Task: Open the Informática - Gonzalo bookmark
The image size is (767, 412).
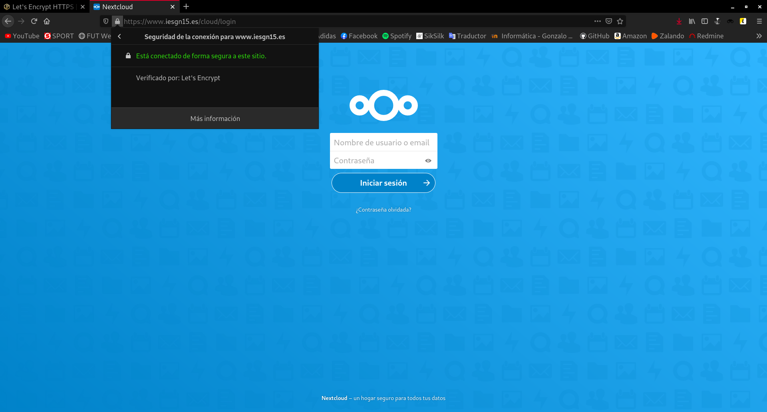Action: pos(532,36)
